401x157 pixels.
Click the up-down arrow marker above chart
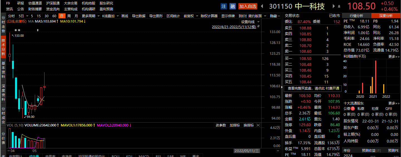click(38, 30)
